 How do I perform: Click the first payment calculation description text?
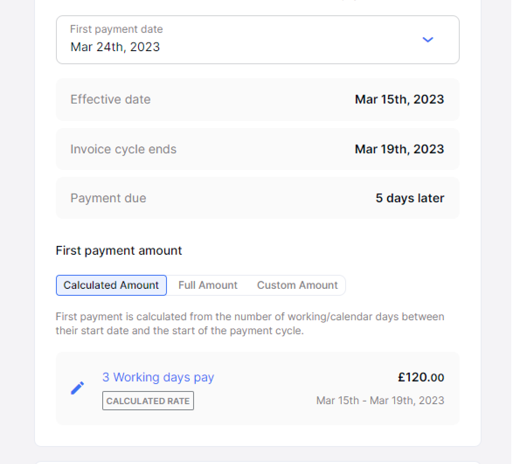[250, 323]
